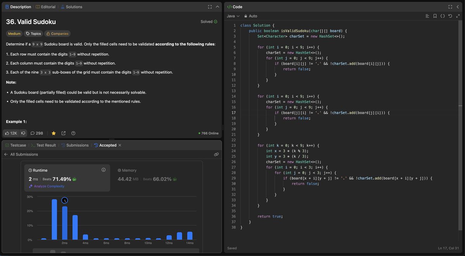Open the 298 comments discussion
Screen dimensions: 465x256
click(37, 133)
